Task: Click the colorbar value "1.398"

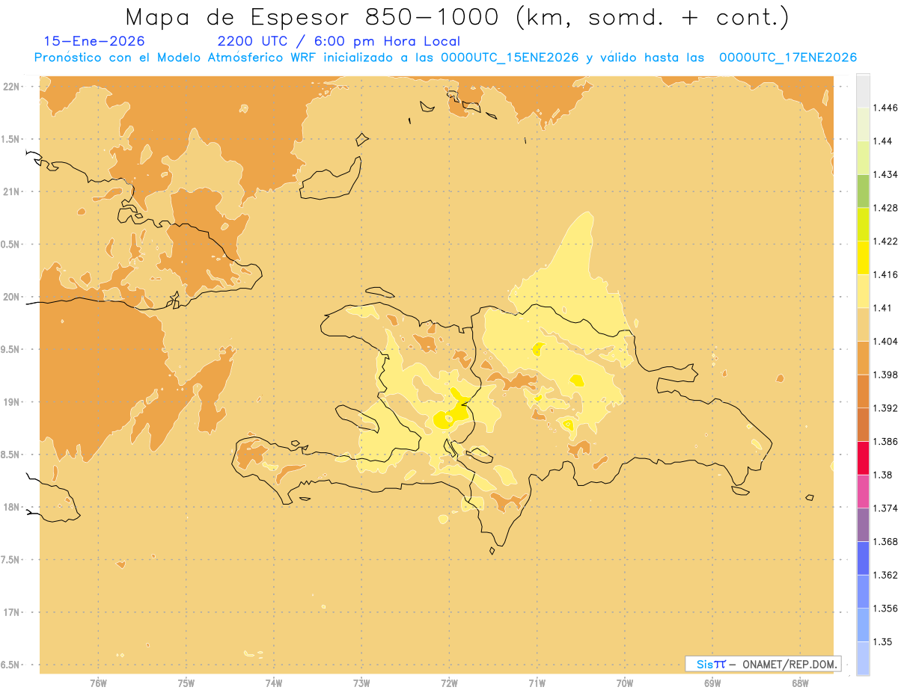Action: tap(885, 375)
